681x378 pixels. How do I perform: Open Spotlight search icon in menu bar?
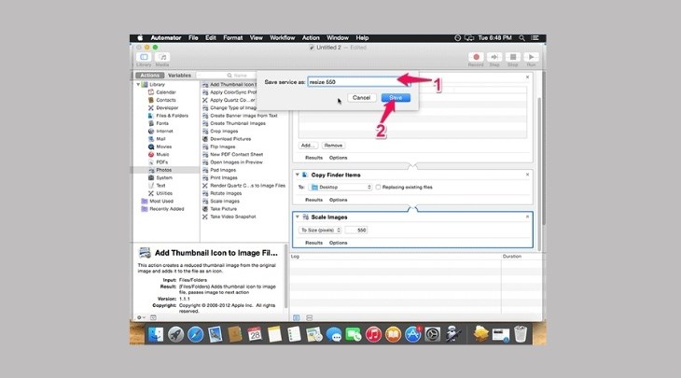coord(521,37)
